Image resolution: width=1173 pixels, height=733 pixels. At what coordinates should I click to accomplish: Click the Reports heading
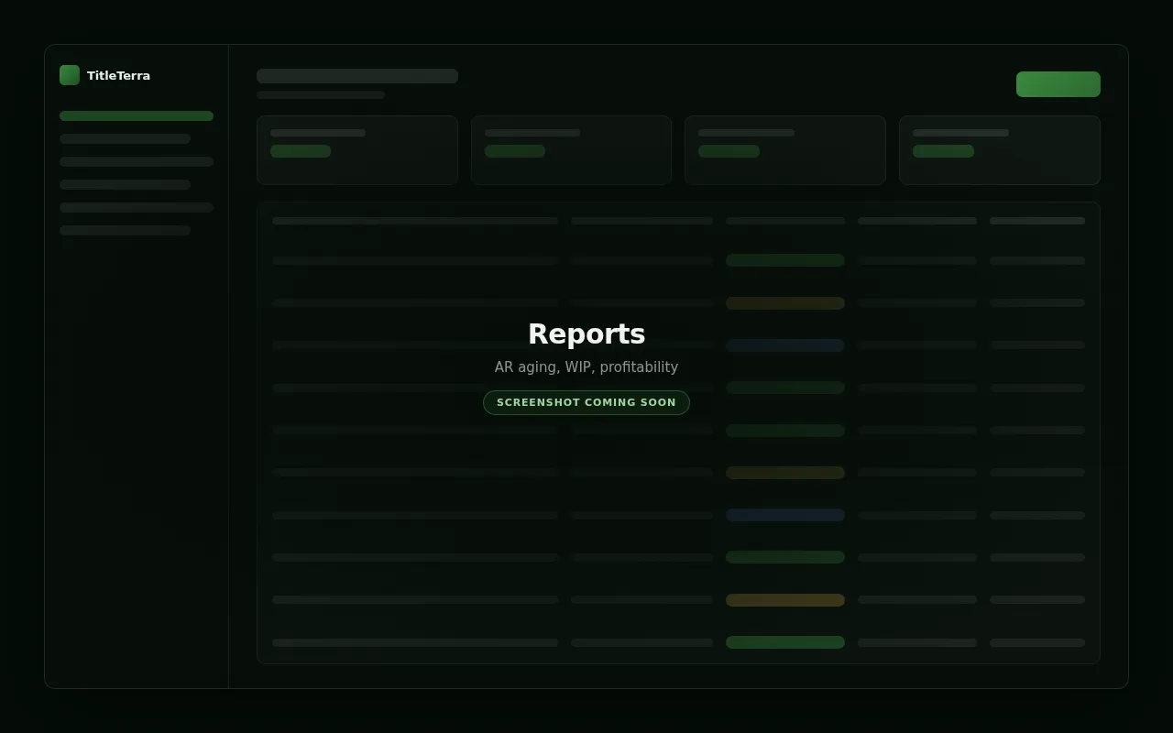click(586, 334)
